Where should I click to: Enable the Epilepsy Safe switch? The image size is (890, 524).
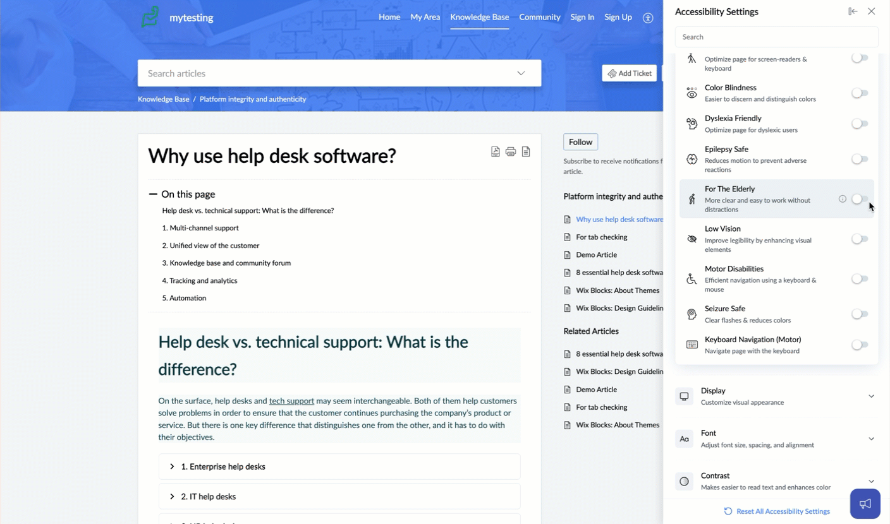pyautogui.click(x=860, y=159)
